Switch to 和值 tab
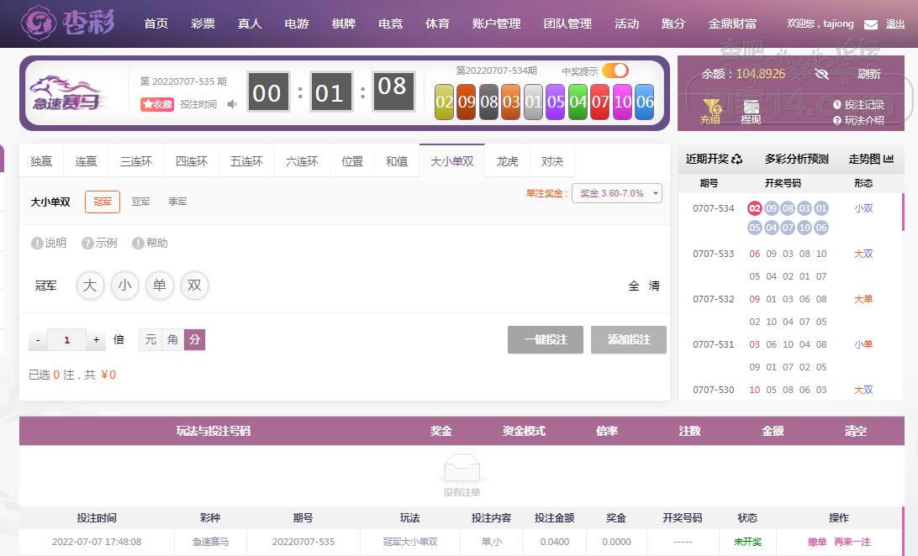 pyautogui.click(x=396, y=161)
